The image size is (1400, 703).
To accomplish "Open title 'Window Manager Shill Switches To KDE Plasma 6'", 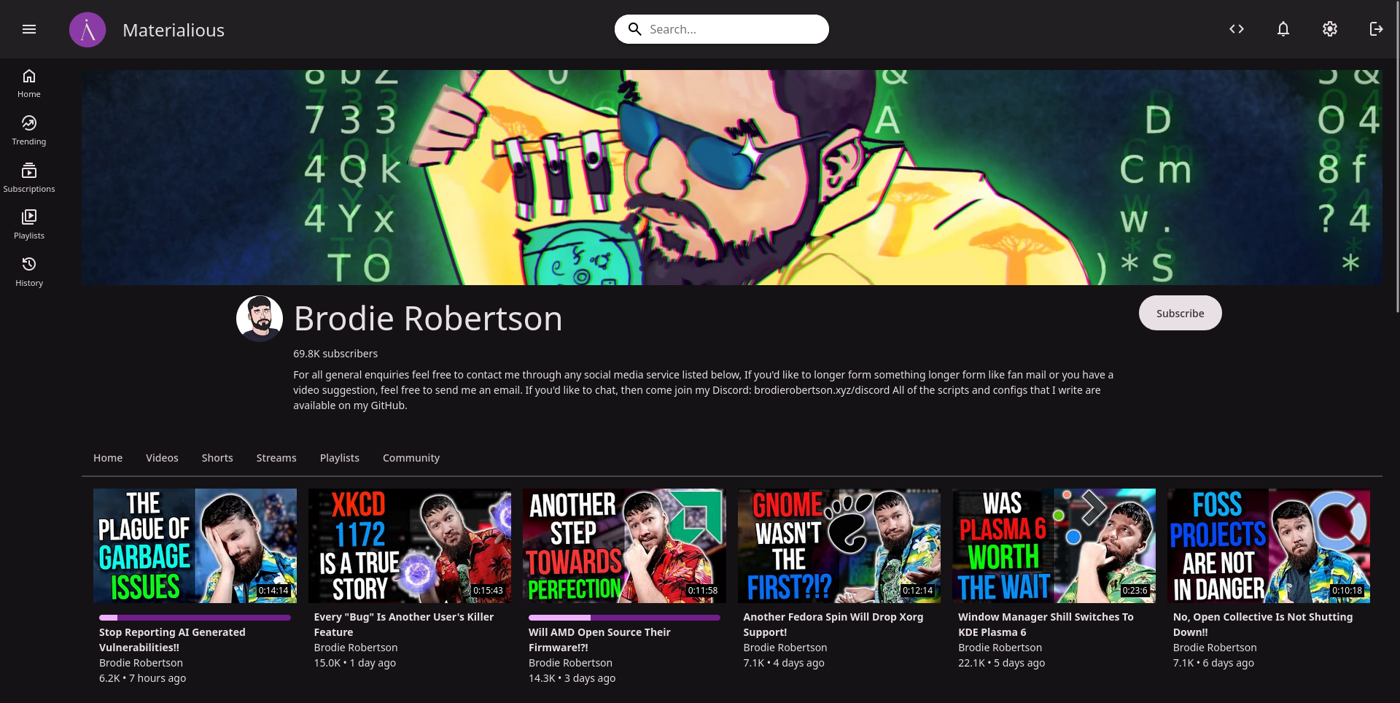I will coord(1046,624).
